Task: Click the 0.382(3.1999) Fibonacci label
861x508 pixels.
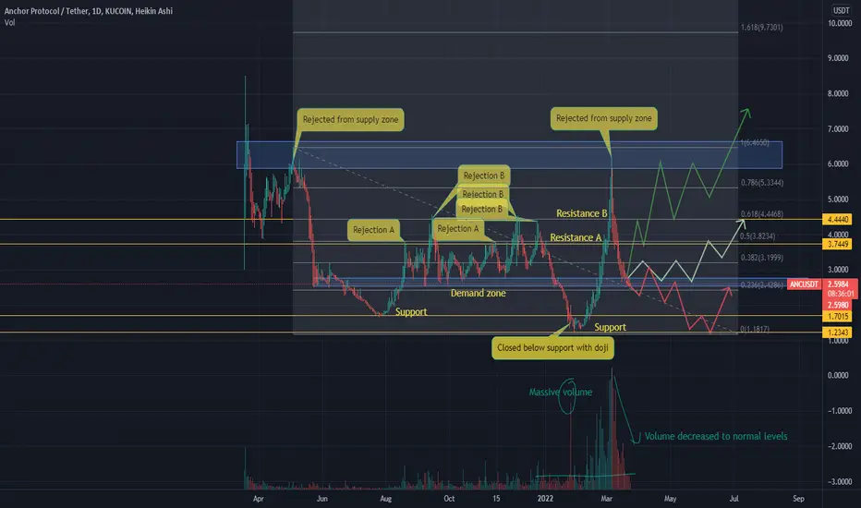Action: [x=761, y=258]
